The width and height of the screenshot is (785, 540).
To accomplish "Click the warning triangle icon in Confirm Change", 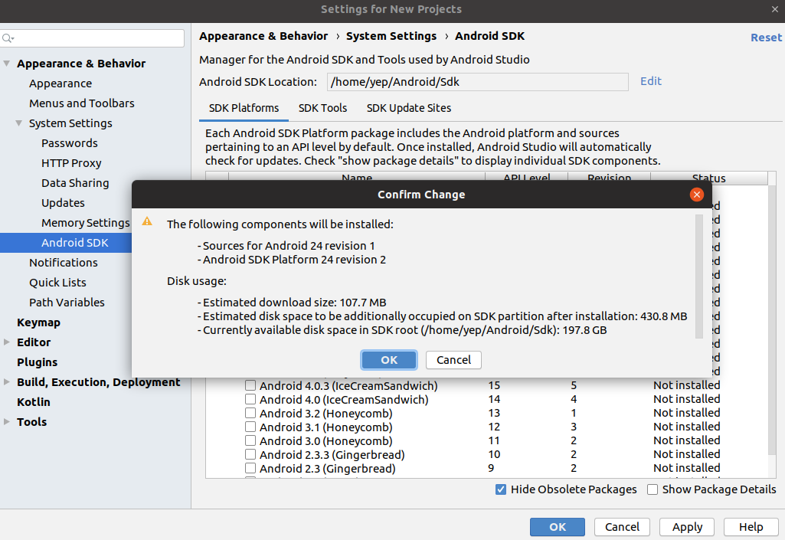I will pos(147,221).
